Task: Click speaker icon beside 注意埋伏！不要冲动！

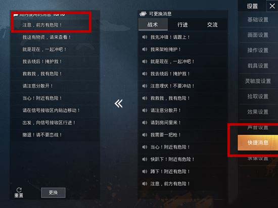Action: [x=145, y=86]
